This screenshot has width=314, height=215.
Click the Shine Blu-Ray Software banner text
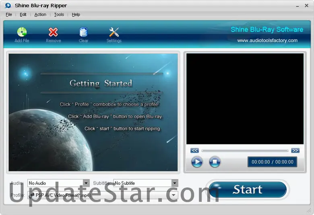tap(267, 30)
